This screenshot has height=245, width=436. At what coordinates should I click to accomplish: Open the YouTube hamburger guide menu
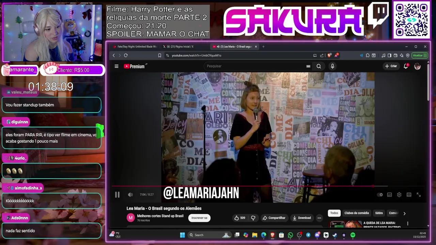tap(116, 66)
